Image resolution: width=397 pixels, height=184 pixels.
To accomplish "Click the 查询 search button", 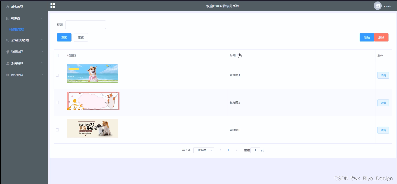I will click(x=64, y=37).
